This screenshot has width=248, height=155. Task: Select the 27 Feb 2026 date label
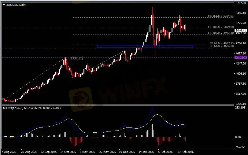pyautogui.click(x=186, y=152)
